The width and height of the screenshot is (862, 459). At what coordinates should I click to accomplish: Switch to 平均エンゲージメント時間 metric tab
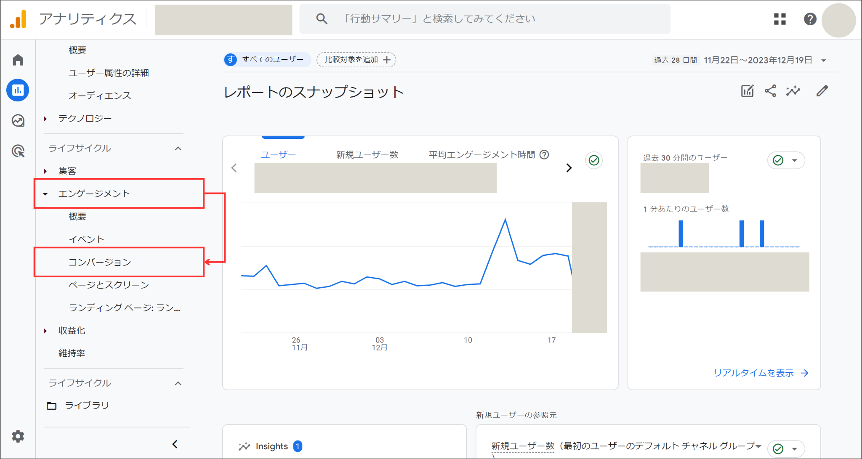click(x=482, y=155)
